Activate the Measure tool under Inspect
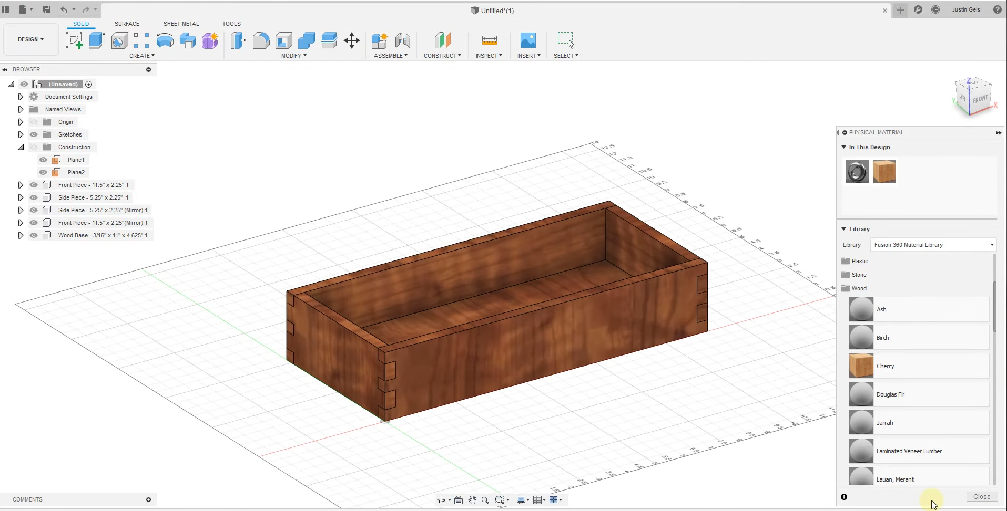Screen dimensions: 1007x511 (x=489, y=40)
